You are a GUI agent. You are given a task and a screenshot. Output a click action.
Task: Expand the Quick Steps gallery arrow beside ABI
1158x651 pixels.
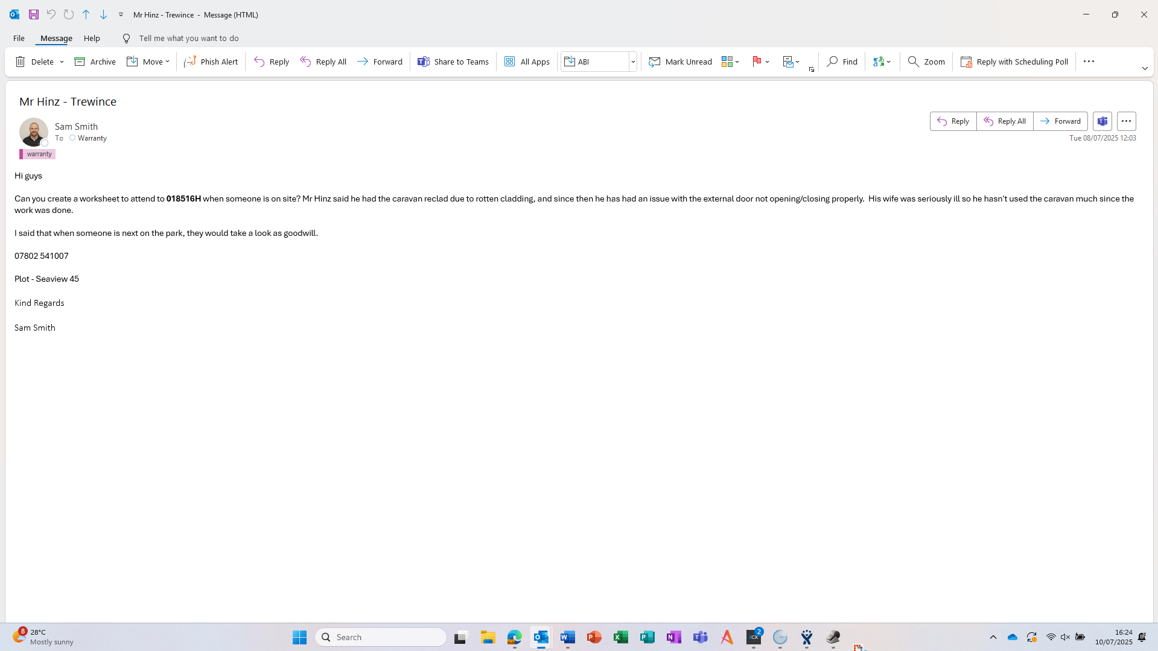coord(633,62)
